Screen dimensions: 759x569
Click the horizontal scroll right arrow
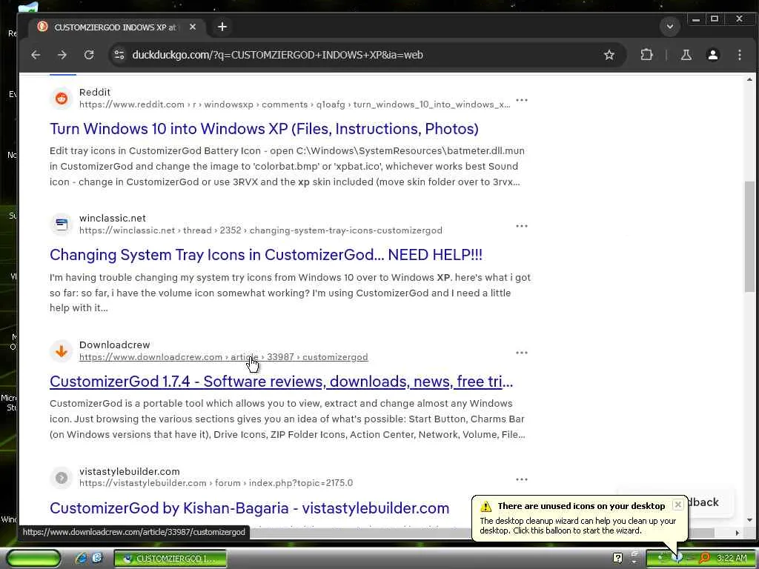pyautogui.click(x=738, y=533)
